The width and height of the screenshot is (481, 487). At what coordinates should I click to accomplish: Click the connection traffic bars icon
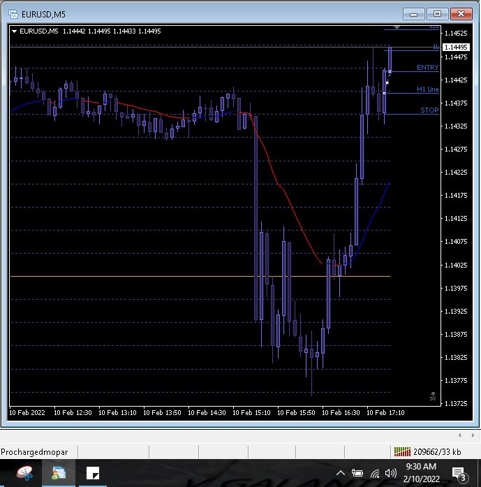[x=402, y=451]
